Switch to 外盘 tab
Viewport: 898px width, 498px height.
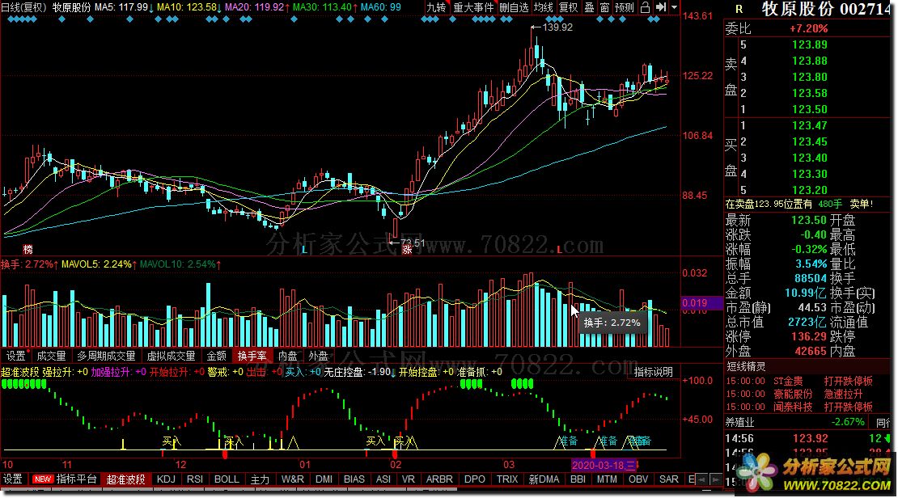318,356
